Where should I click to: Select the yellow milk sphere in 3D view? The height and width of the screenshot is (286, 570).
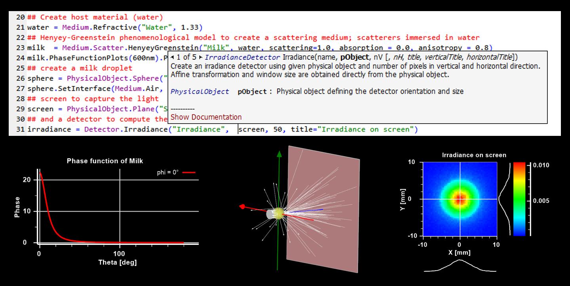[x=278, y=213]
